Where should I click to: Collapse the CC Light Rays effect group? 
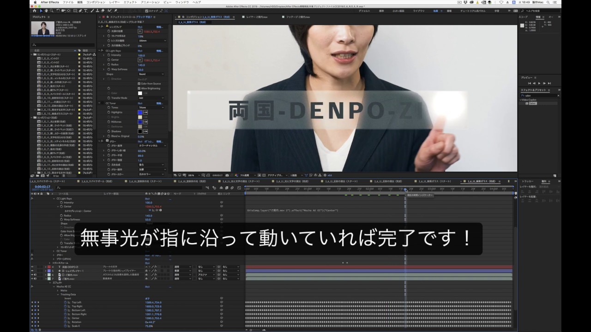[99, 51]
